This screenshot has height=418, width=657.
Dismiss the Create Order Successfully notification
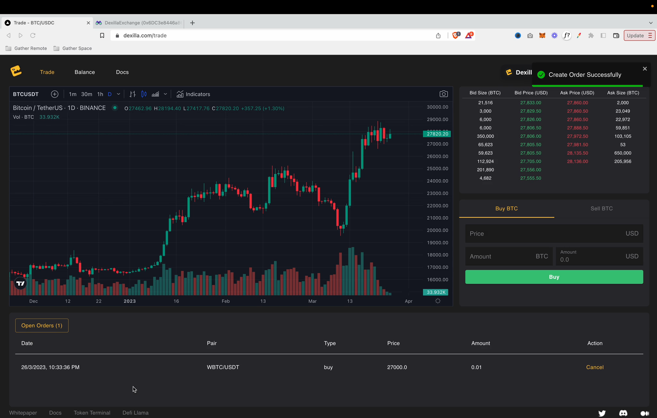click(x=645, y=69)
